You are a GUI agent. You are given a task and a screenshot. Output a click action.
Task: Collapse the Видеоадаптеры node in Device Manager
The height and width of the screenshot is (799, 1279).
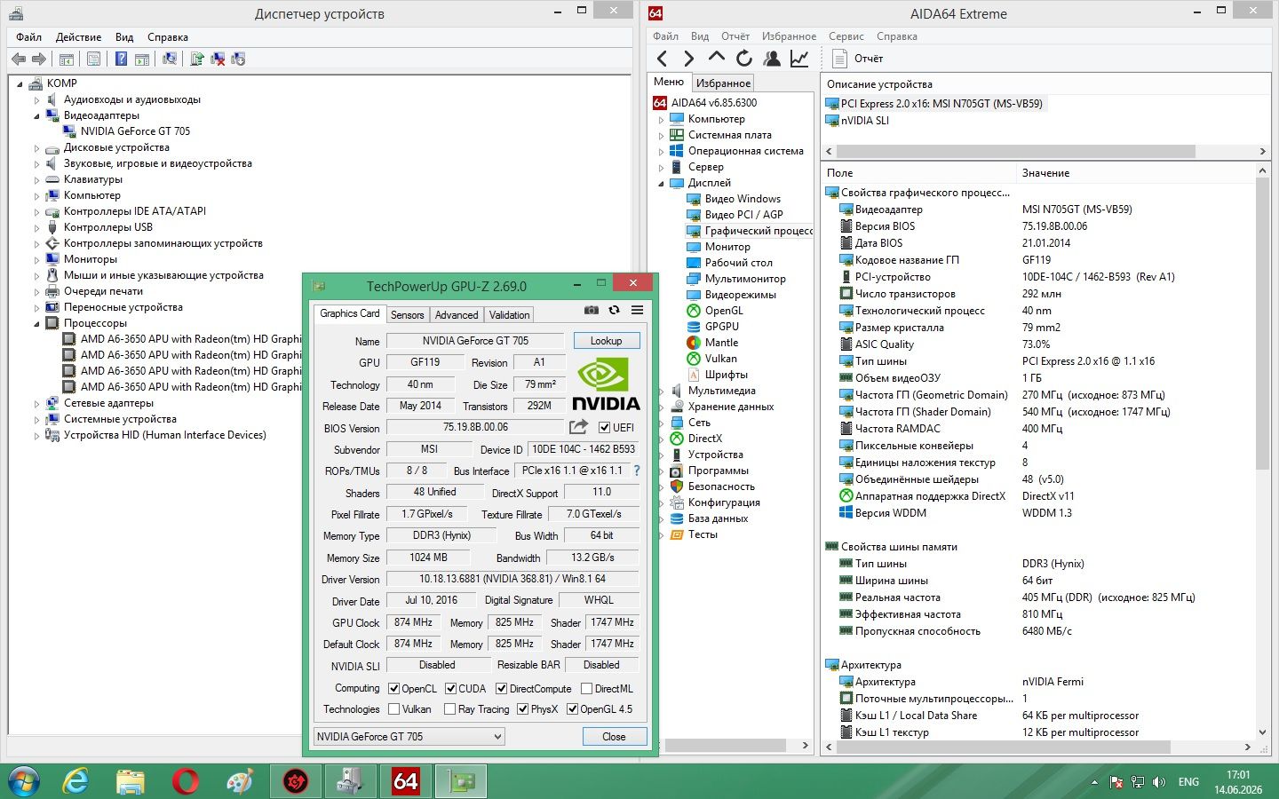37,115
